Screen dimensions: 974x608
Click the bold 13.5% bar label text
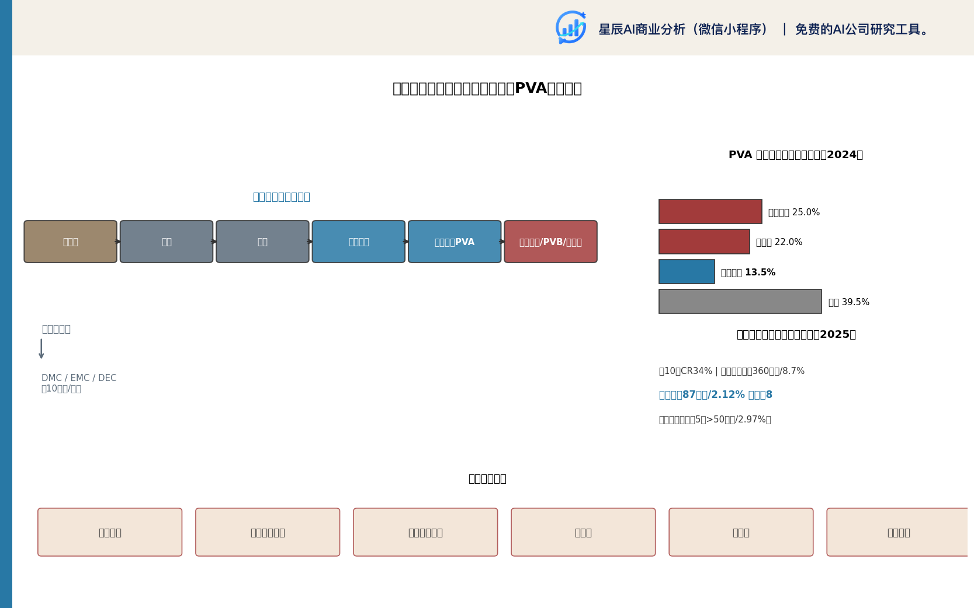748,272
